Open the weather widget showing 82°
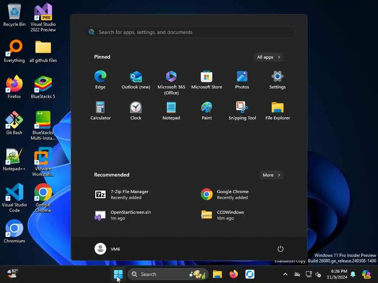Viewport: 378px width, 283px height. 13,274
